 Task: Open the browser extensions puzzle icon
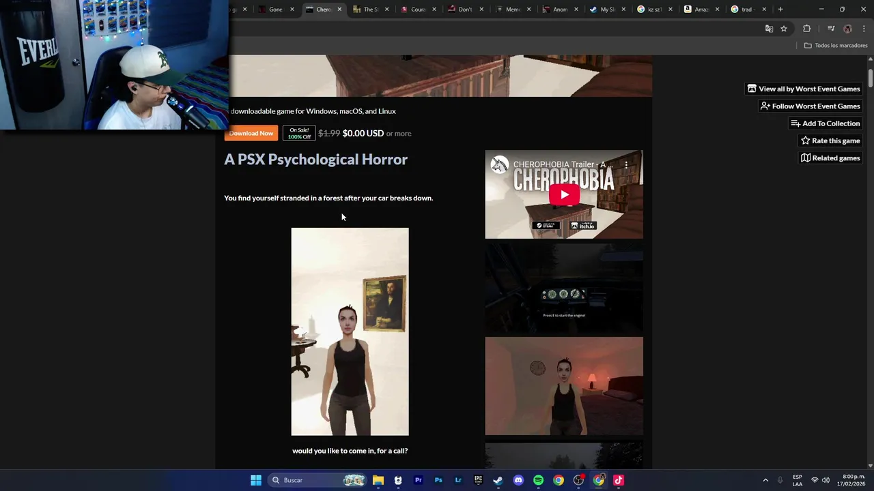(x=807, y=29)
